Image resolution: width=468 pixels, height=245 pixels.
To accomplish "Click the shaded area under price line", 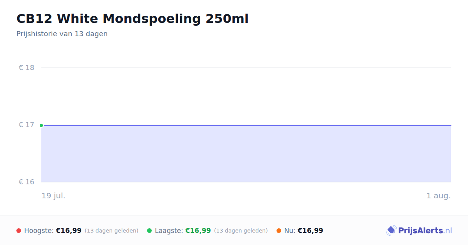I will [x=246, y=154].
